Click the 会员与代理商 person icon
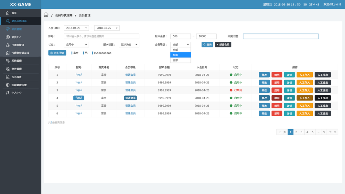The image size is (345, 194). [8, 21]
